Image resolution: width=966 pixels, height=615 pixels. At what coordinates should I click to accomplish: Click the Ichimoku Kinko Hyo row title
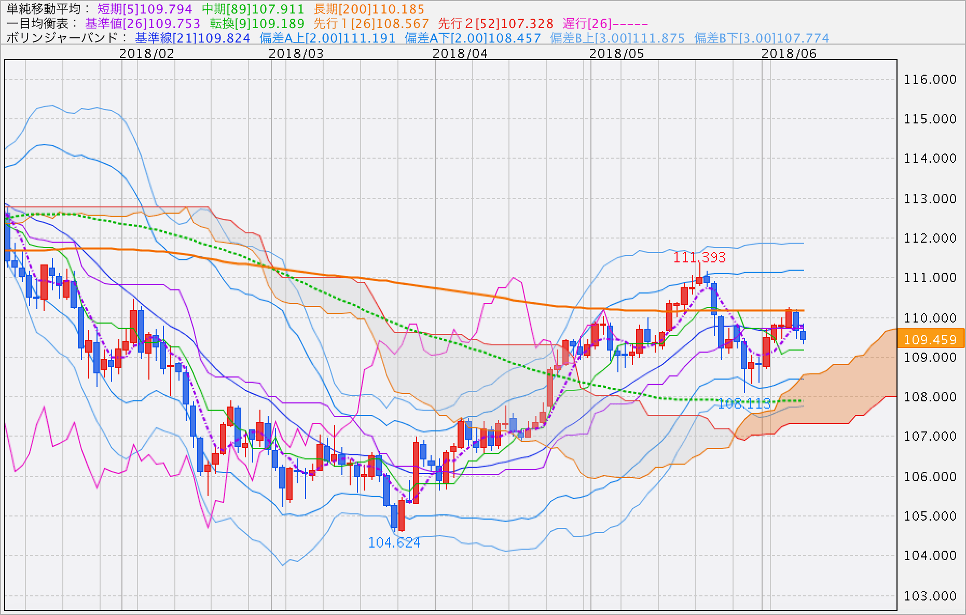coord(42,24)
